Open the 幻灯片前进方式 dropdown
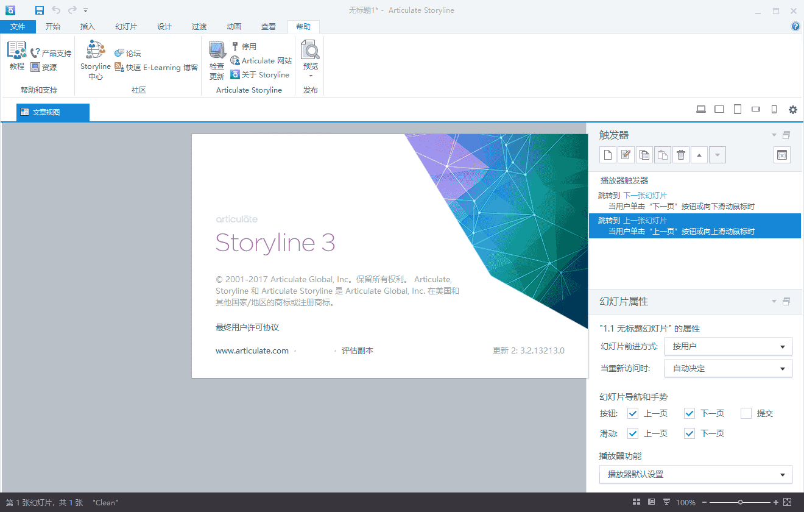Image resolution: width=804 pixels, height=512 pixels. coord(728,346)
